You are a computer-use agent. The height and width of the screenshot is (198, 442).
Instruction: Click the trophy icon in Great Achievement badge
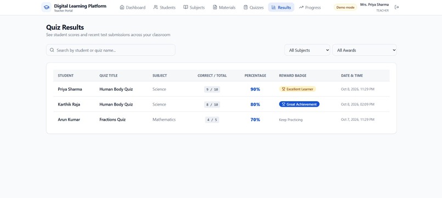(x=284, y=104)
